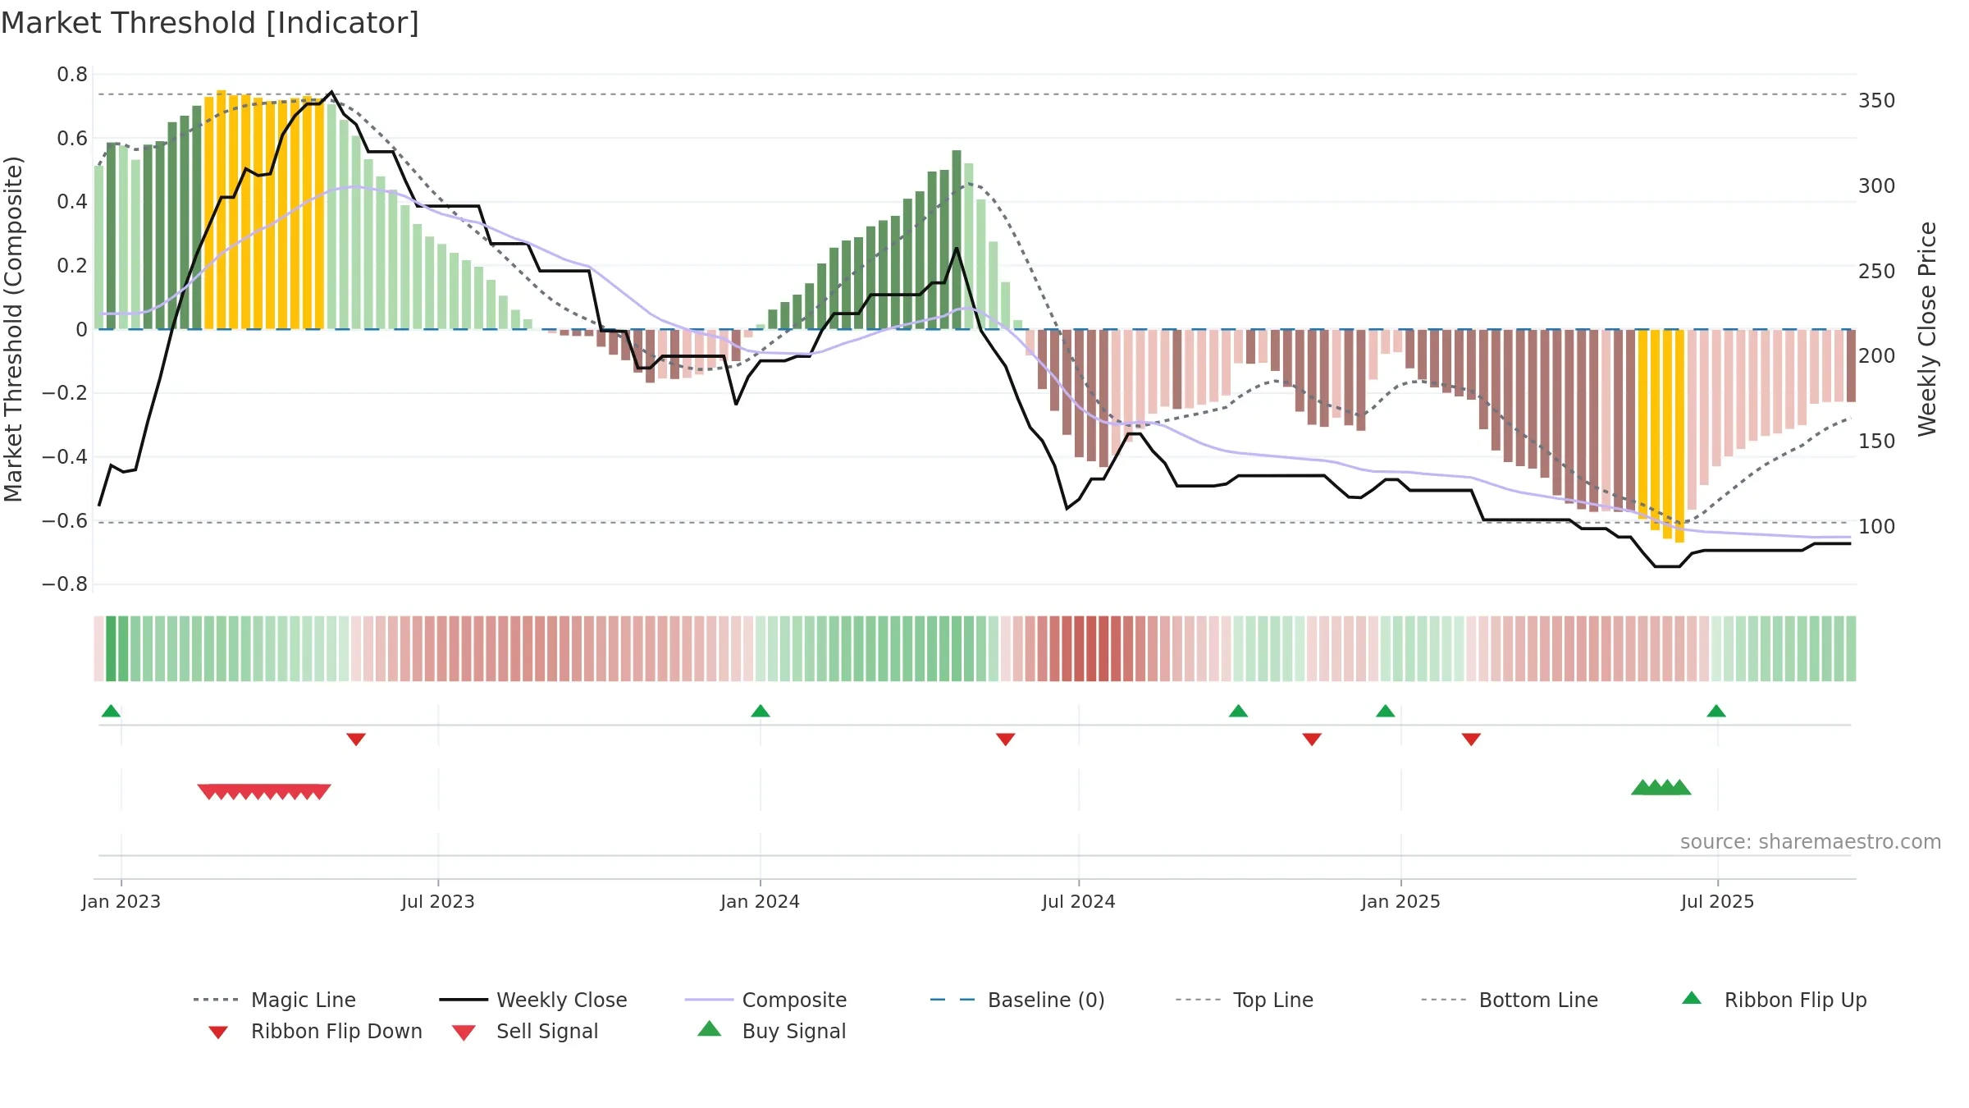Click the Jan 2023 x-axis label
The width and height of the screenshot is (1969, 1108).
[121, 901]
